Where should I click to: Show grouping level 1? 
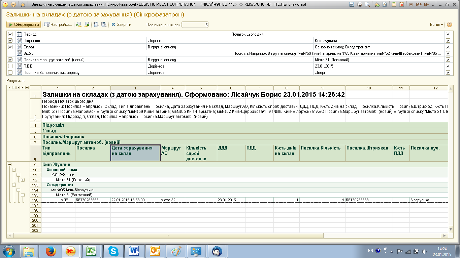9,88
